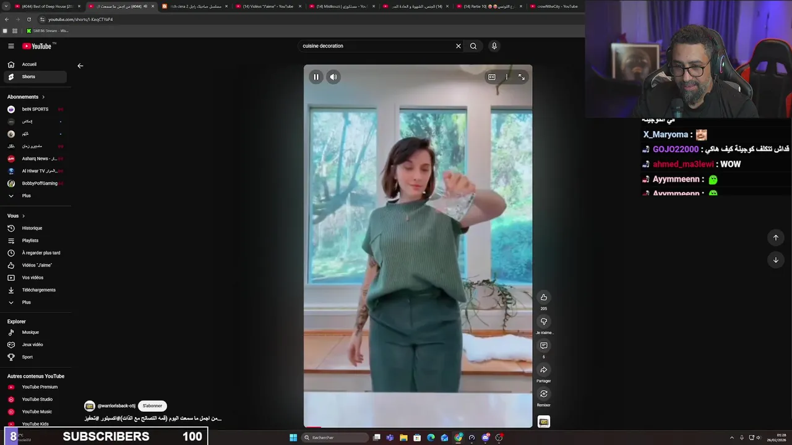792x445 pixels.
Task: Clear the search query with X
Action: tap(458, 46)
